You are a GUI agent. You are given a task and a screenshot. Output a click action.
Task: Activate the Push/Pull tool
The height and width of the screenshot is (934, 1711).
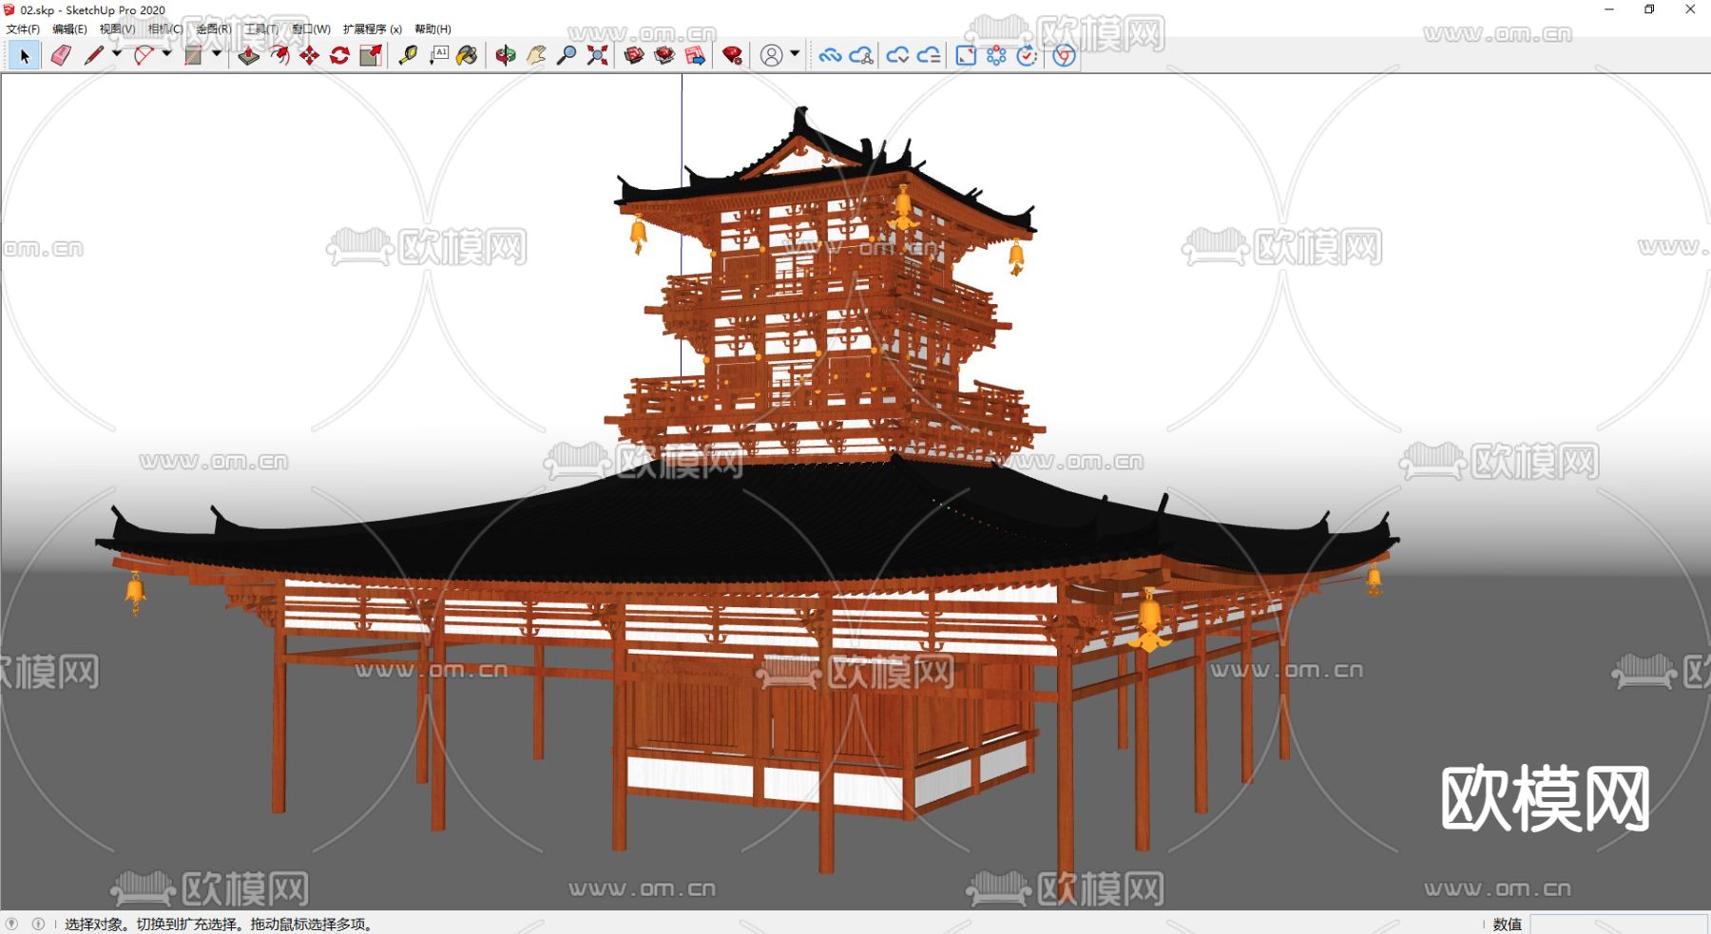(248, 56)
